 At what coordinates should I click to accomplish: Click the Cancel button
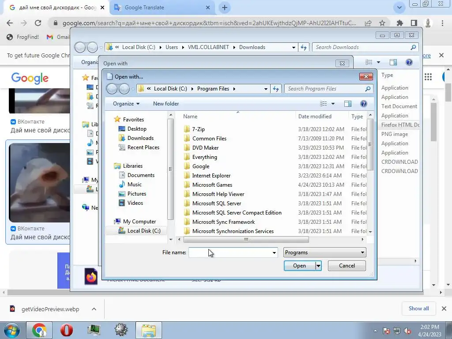click(x=347, y=266)
